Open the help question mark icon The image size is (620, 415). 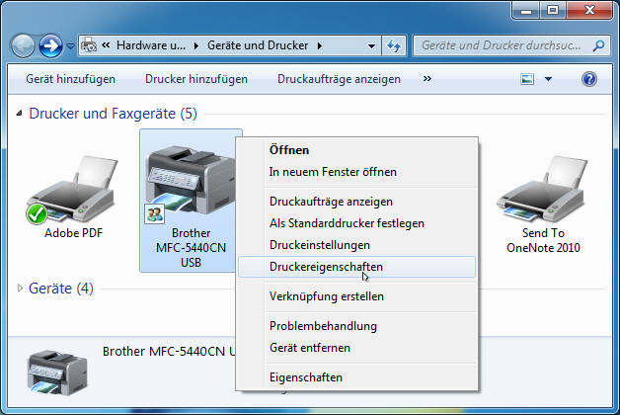(589, 79)
